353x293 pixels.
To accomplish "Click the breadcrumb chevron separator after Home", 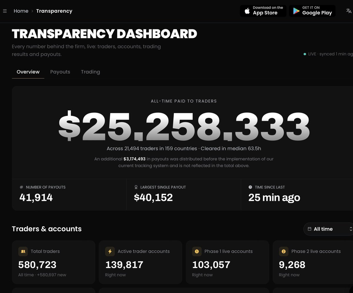I will coord(32,11).
